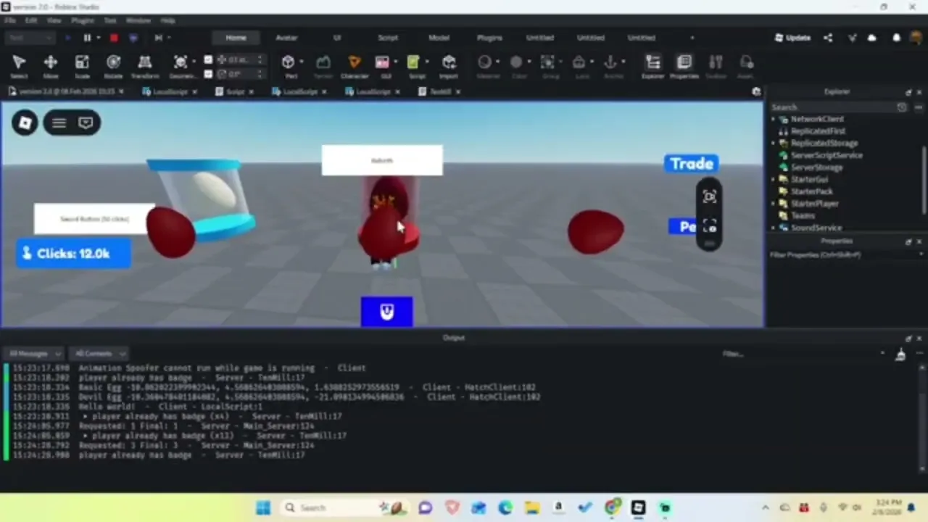
Task: Click the blue shield button in viewport
Action: 387,312
